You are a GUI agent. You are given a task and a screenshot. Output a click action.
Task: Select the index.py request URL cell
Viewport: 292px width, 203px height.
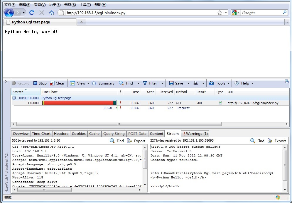[x=253, y=103]
